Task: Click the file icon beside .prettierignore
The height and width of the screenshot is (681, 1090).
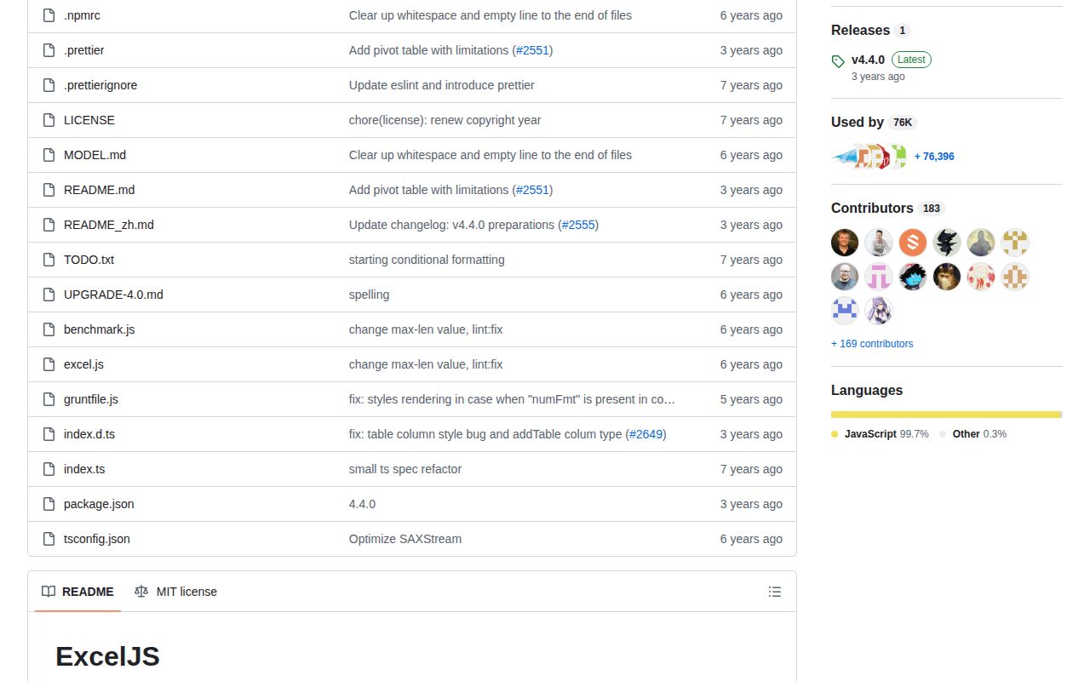Action: 49,85
